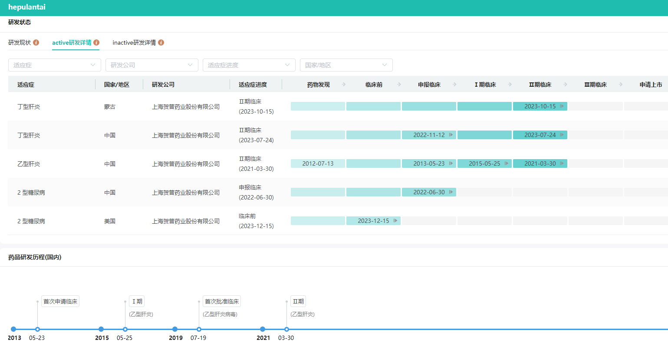Image resolution: width=668 pixels, height=343 pixels.
Task: Click play arrow on 2023-10-15 phase bar
Action: point(562,106)
